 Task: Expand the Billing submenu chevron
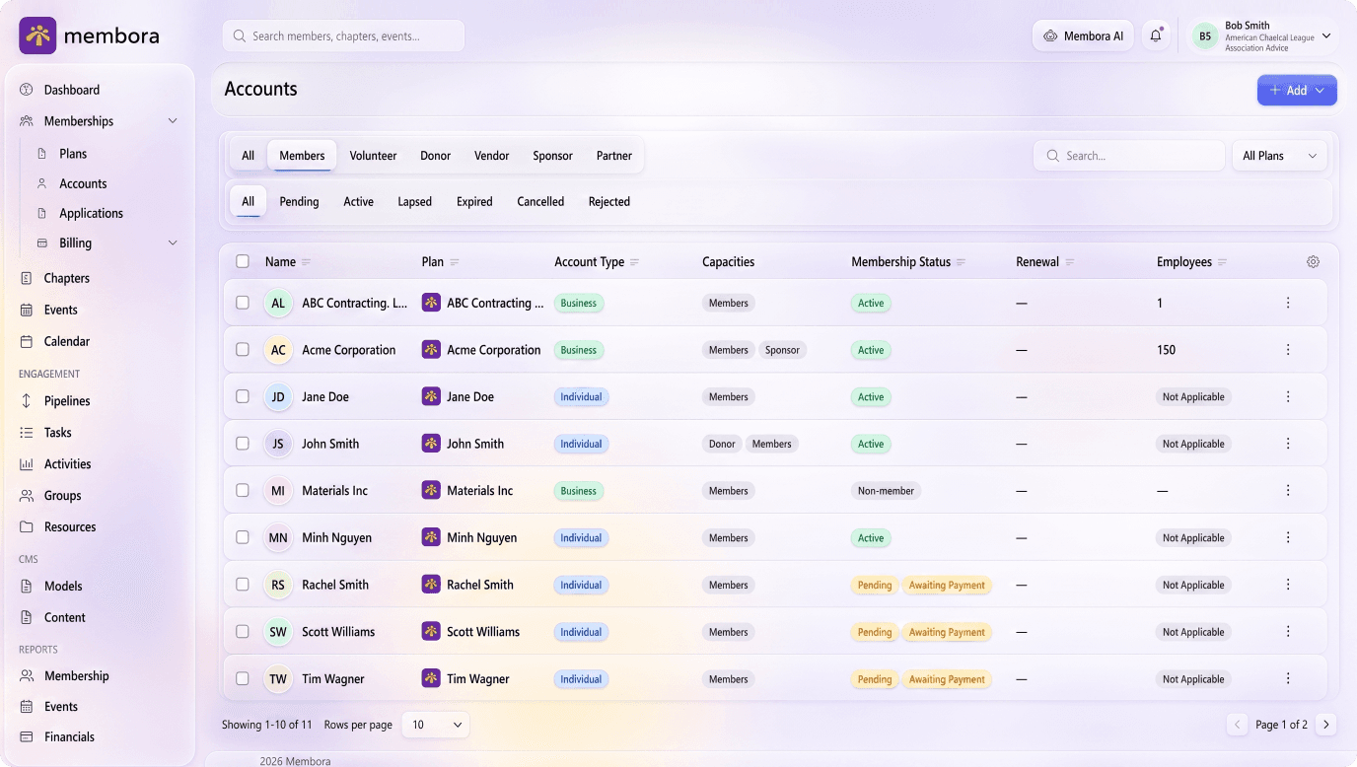click(173, 243)
